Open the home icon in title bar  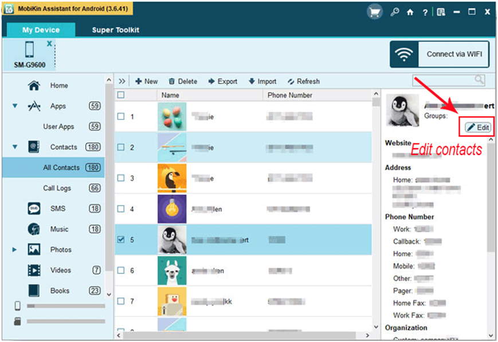410,11
